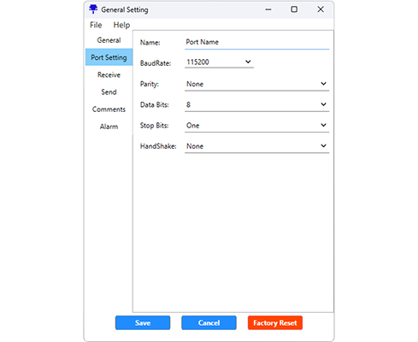This screenshot has width=418, height=342.
Task: Click the Save button
Action: click(x=143, y=322)
